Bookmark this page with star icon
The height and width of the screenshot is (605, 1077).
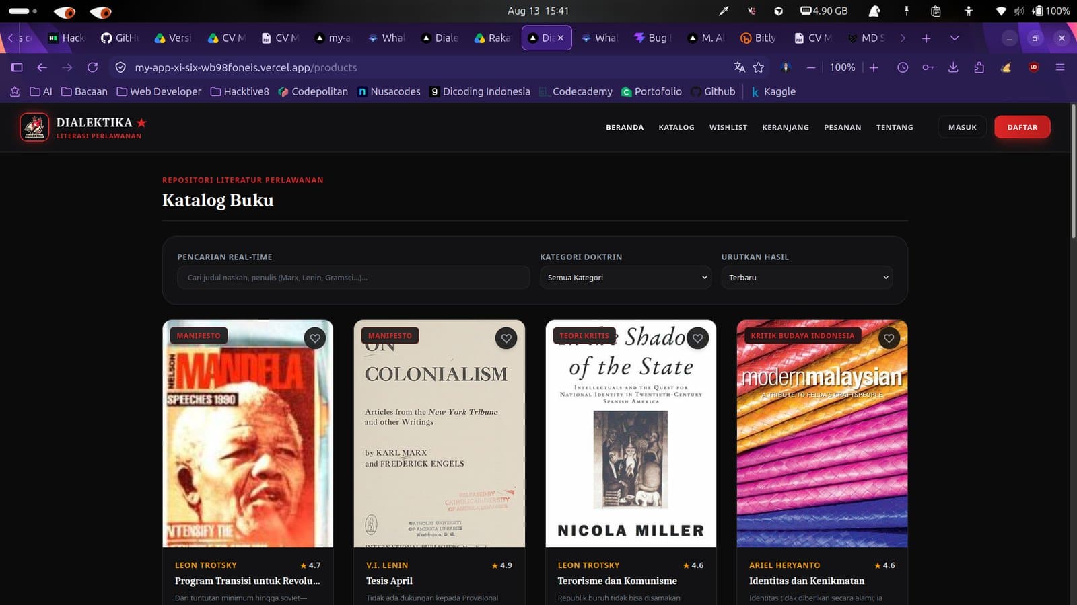(759, 67)
